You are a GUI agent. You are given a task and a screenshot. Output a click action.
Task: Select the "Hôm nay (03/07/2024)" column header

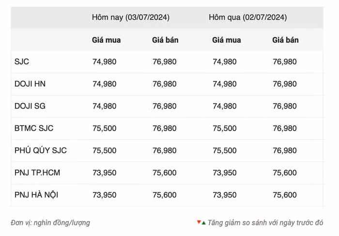[x=131, y=17]
